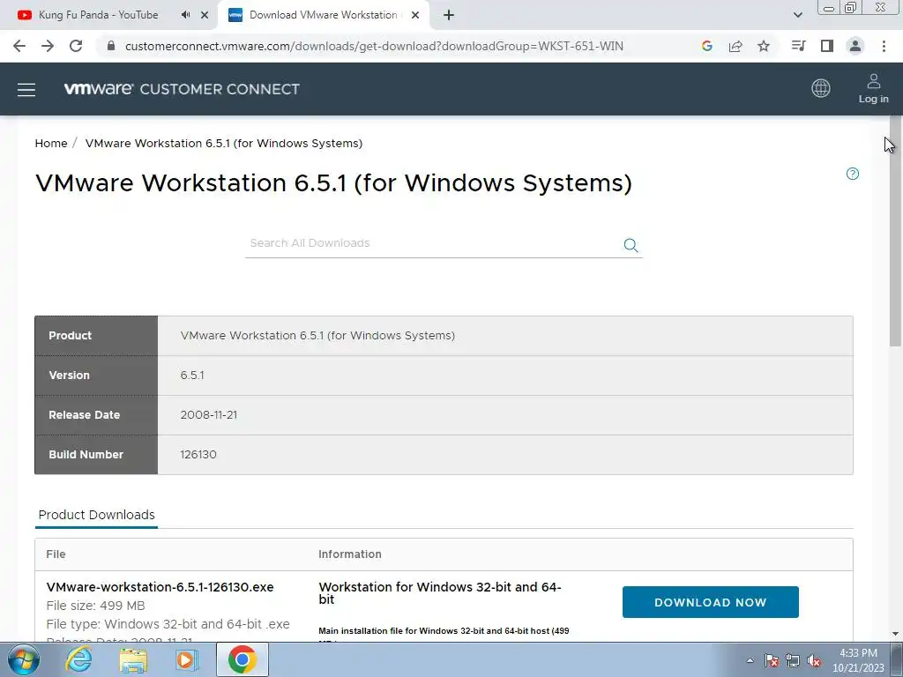Click VMware Workstation 6.5.1 breadcrumb text

click(223, 144)
